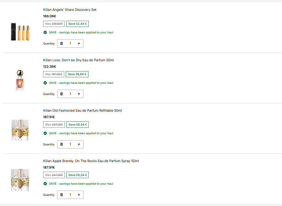Remove Kilian Angels' Share Discovery Set with trash icon
Screen dimensions: 282x206
(x=61, y=43)
